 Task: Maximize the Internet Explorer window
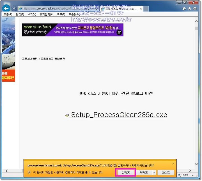coord(185,3)
